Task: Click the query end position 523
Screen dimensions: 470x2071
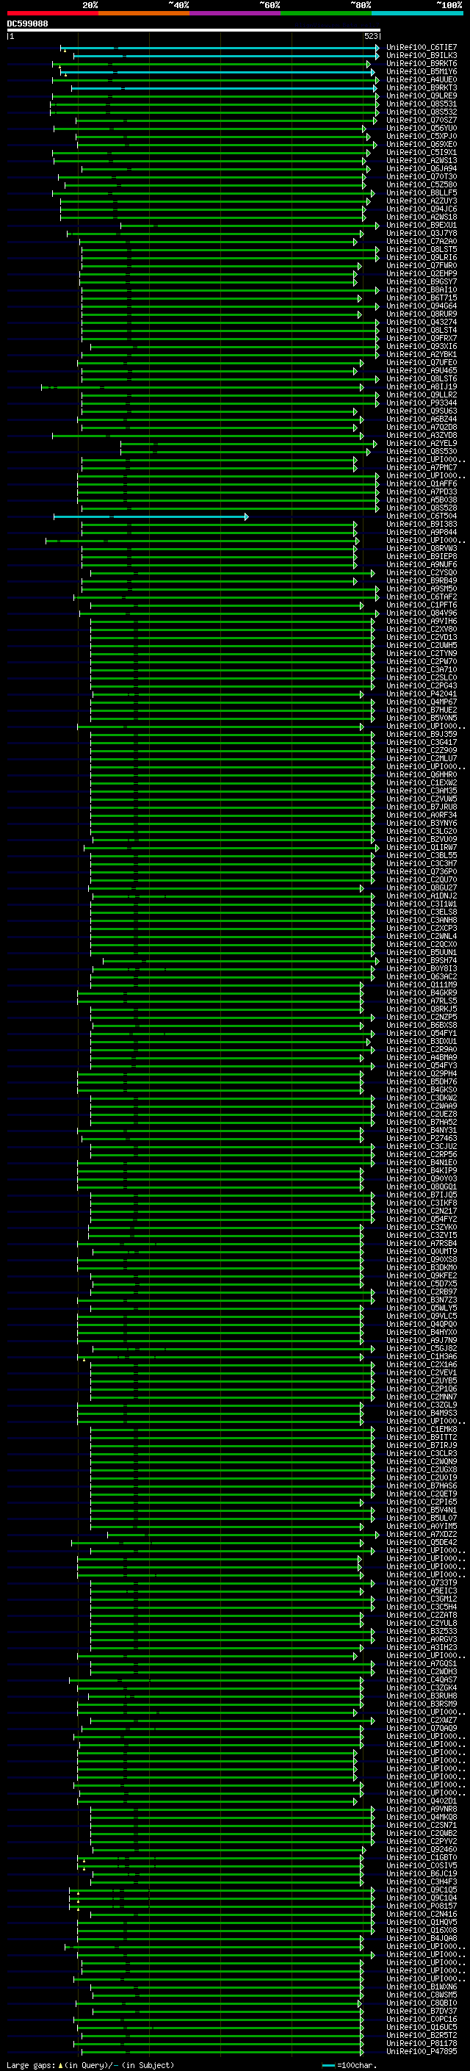Action: click(x=370, y=36)
